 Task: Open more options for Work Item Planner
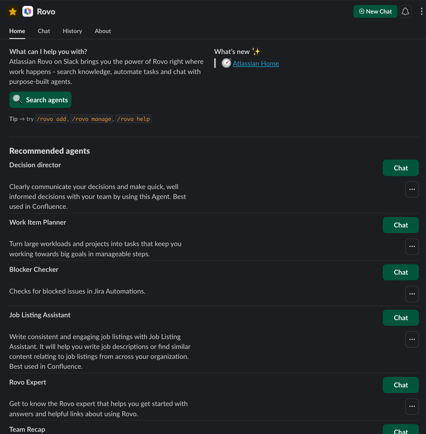[412, 247]
